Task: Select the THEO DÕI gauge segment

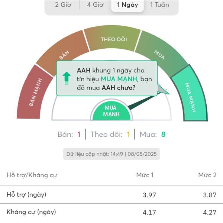Action: click(x=112, y=39)
